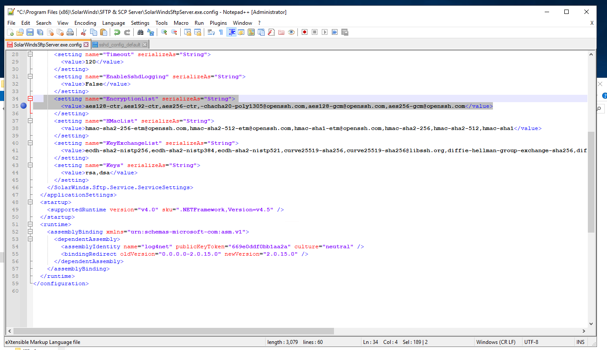This screenshot has width=607, height=350.
Task: Collapse the HMacList fold on line 37
Action: coord(30,121)
